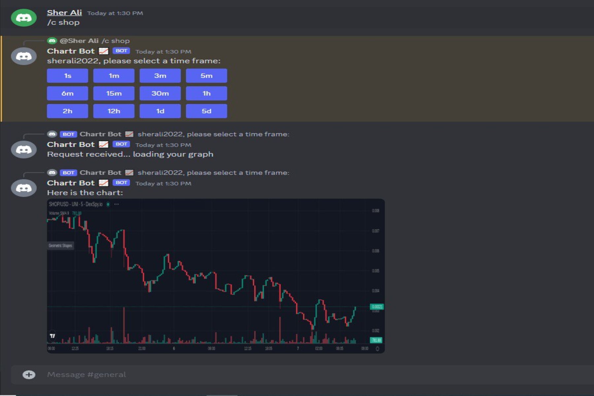The width and height of the screenshot is (594, 396).
Task: Choose the 5m time frame
Action: tap(207, 76)
